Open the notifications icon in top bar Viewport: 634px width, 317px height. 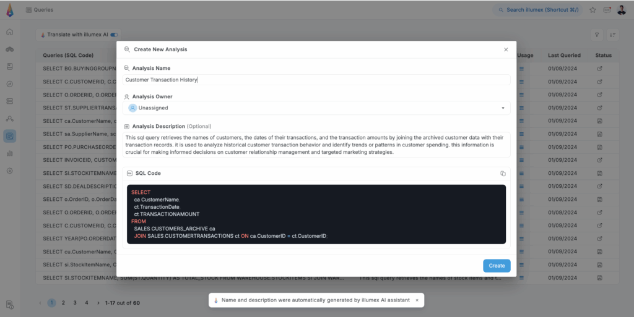[x=607, y=10]
